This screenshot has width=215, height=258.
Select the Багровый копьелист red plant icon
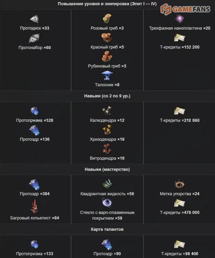pos(34,206)
